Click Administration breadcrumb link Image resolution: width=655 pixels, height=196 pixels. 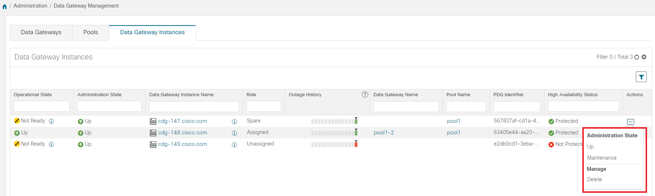tap(30, 6)
